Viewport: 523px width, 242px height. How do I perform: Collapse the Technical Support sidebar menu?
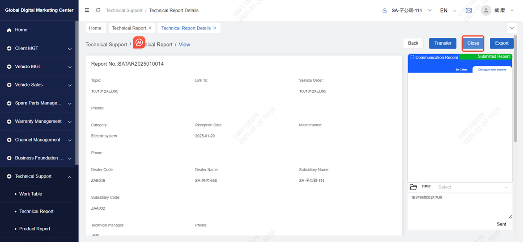click(x=39, y=176)
